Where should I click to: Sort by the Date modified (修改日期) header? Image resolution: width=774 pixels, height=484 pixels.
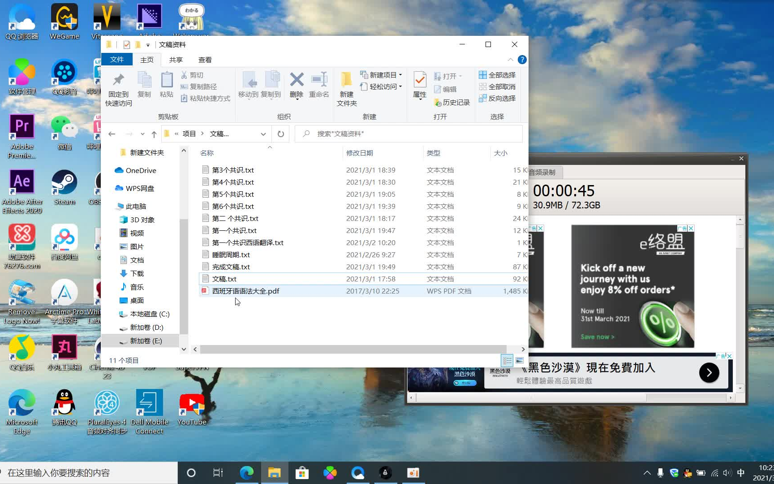tap(360, 153)
